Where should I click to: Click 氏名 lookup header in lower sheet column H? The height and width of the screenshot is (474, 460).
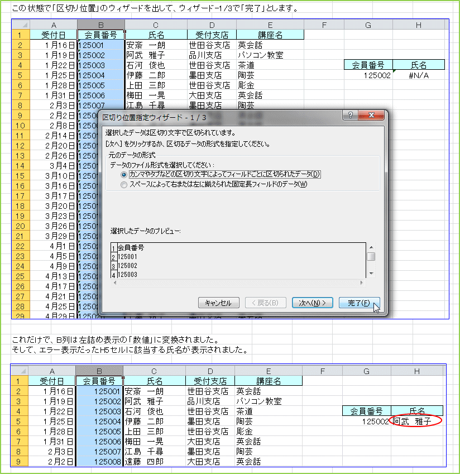pyautogui.click(x=417, y=411)
